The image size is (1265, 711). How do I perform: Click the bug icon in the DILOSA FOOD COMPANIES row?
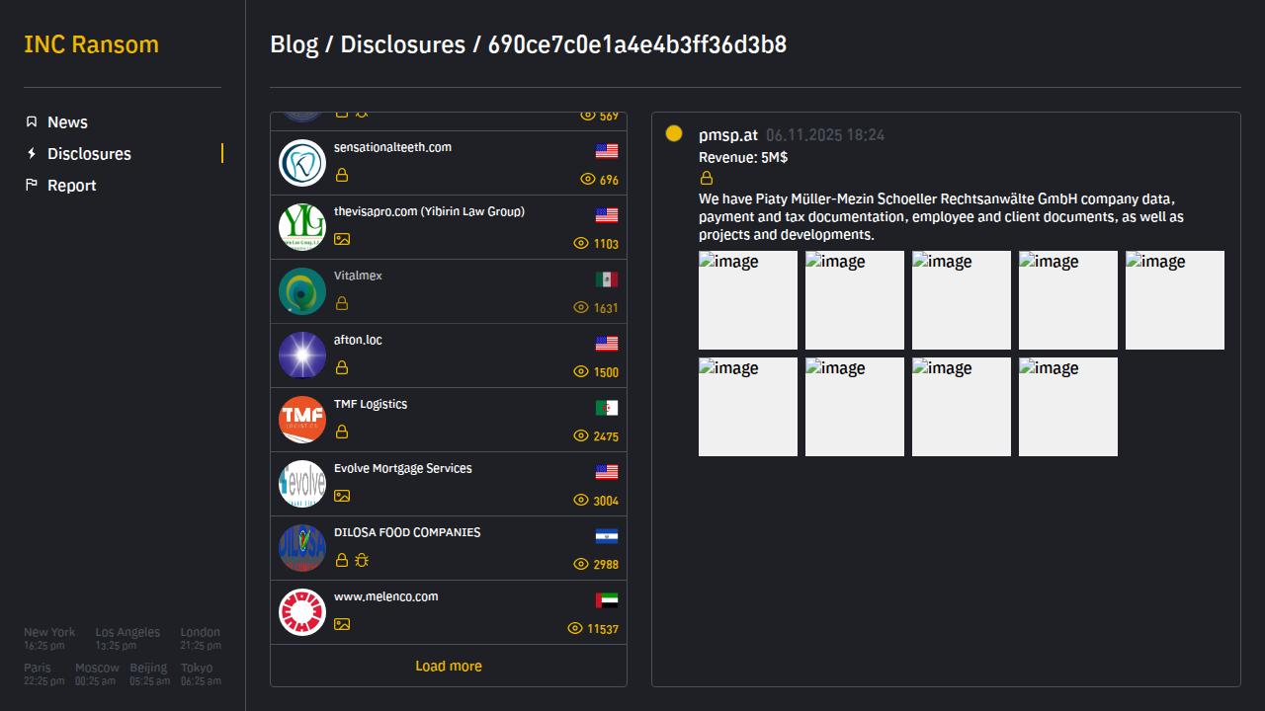pos(362,560)
